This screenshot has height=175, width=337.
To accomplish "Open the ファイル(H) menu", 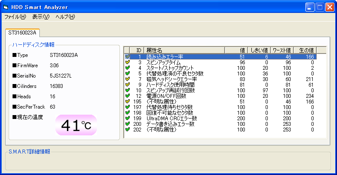I will (x=15, y=17).
